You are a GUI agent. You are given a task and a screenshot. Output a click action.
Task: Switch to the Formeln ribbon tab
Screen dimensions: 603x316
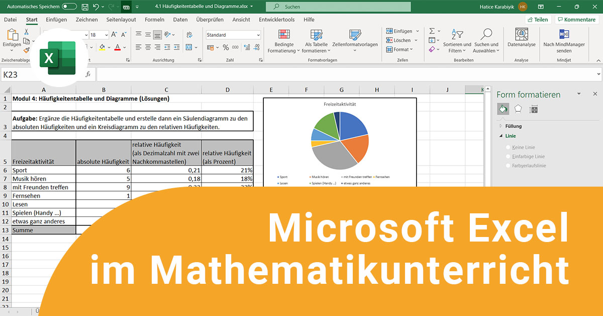tap(154, 19)
